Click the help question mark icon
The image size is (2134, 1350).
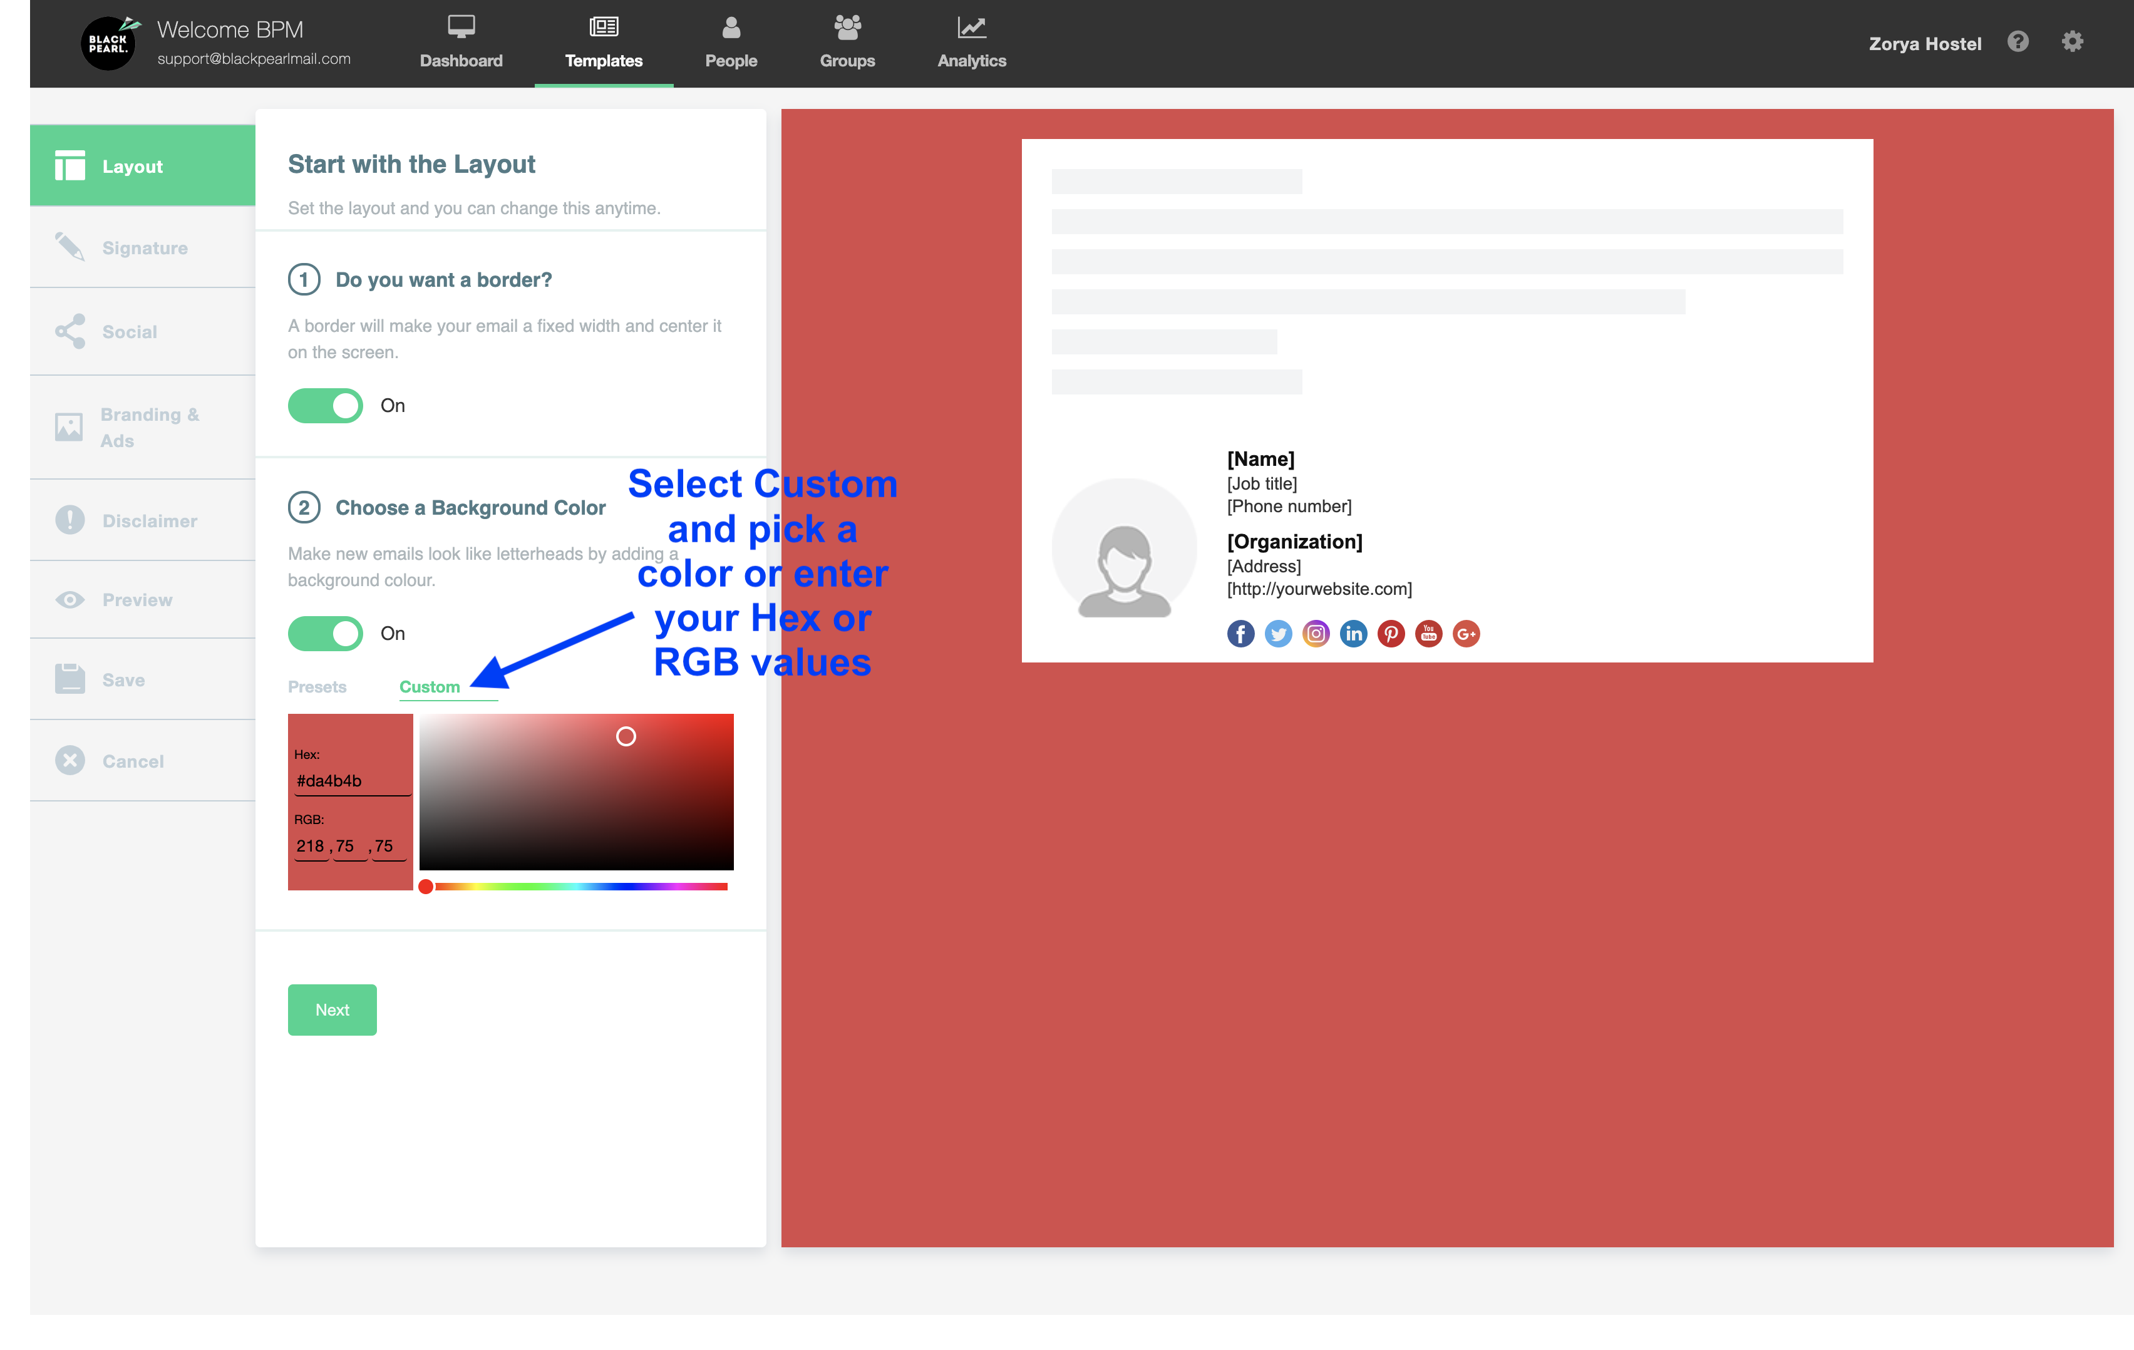point(2018,42)
